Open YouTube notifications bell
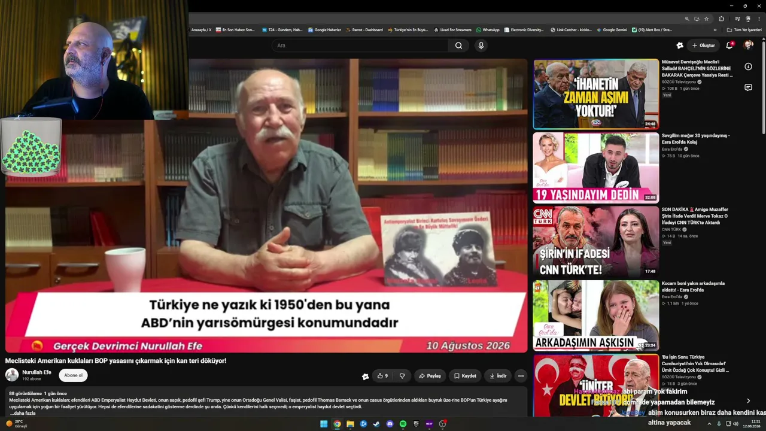 (729, 45)
